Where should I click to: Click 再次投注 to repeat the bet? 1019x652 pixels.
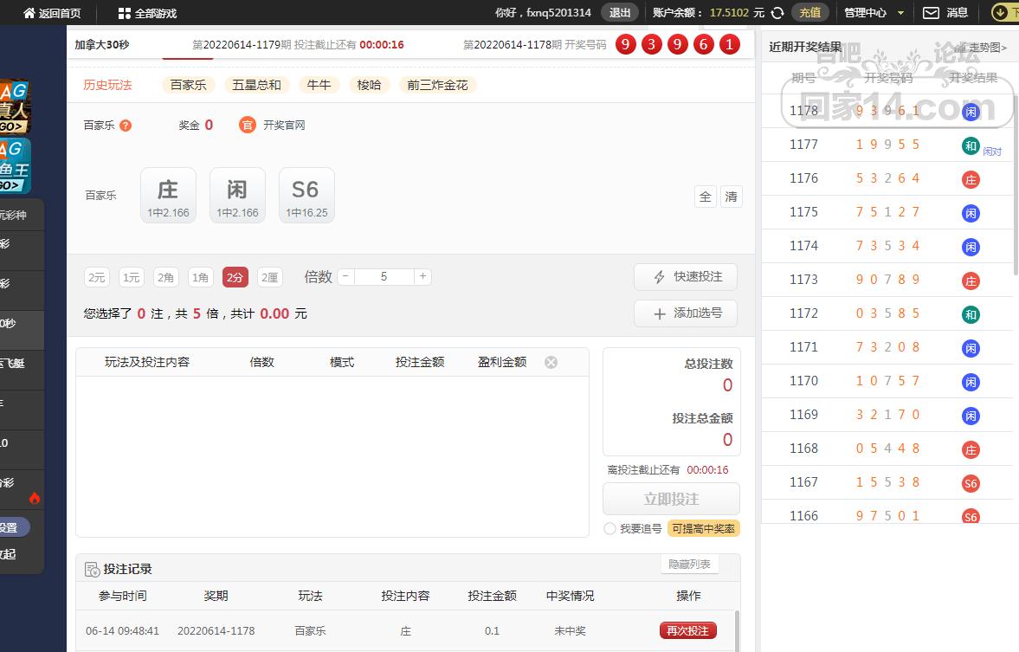687,631
